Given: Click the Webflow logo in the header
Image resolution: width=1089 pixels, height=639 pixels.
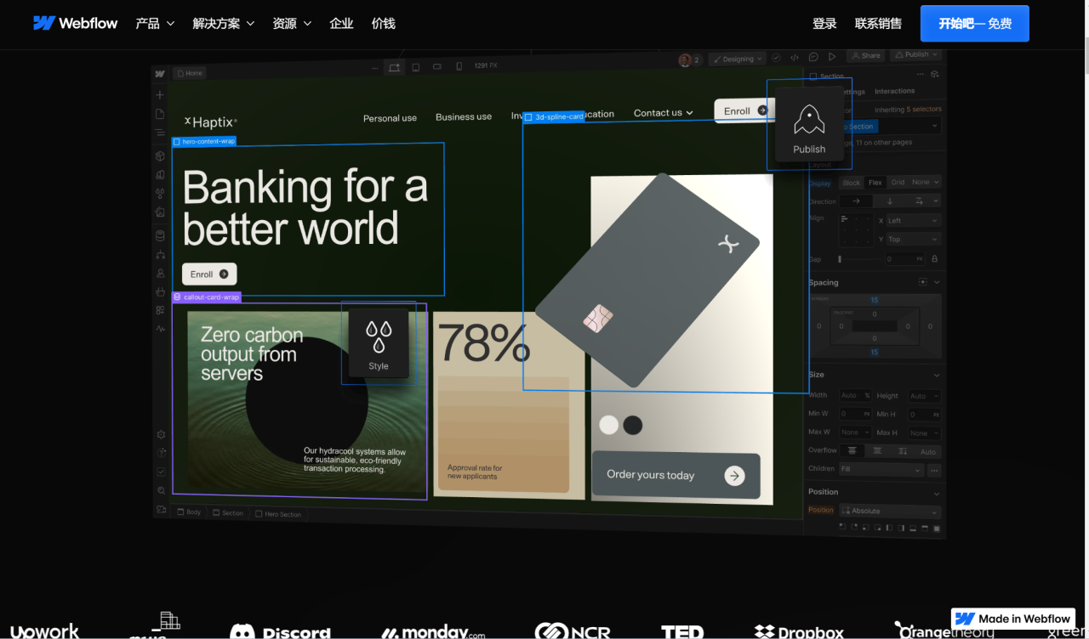Looking at the screenshot, I should tap(75, 23).
